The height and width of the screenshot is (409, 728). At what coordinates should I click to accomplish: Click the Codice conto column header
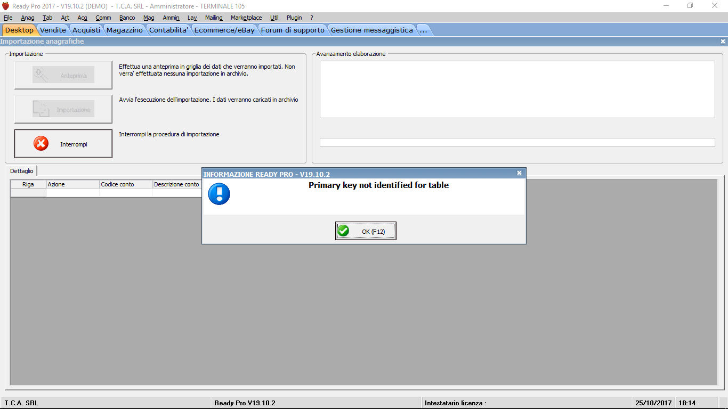point(126,184)
